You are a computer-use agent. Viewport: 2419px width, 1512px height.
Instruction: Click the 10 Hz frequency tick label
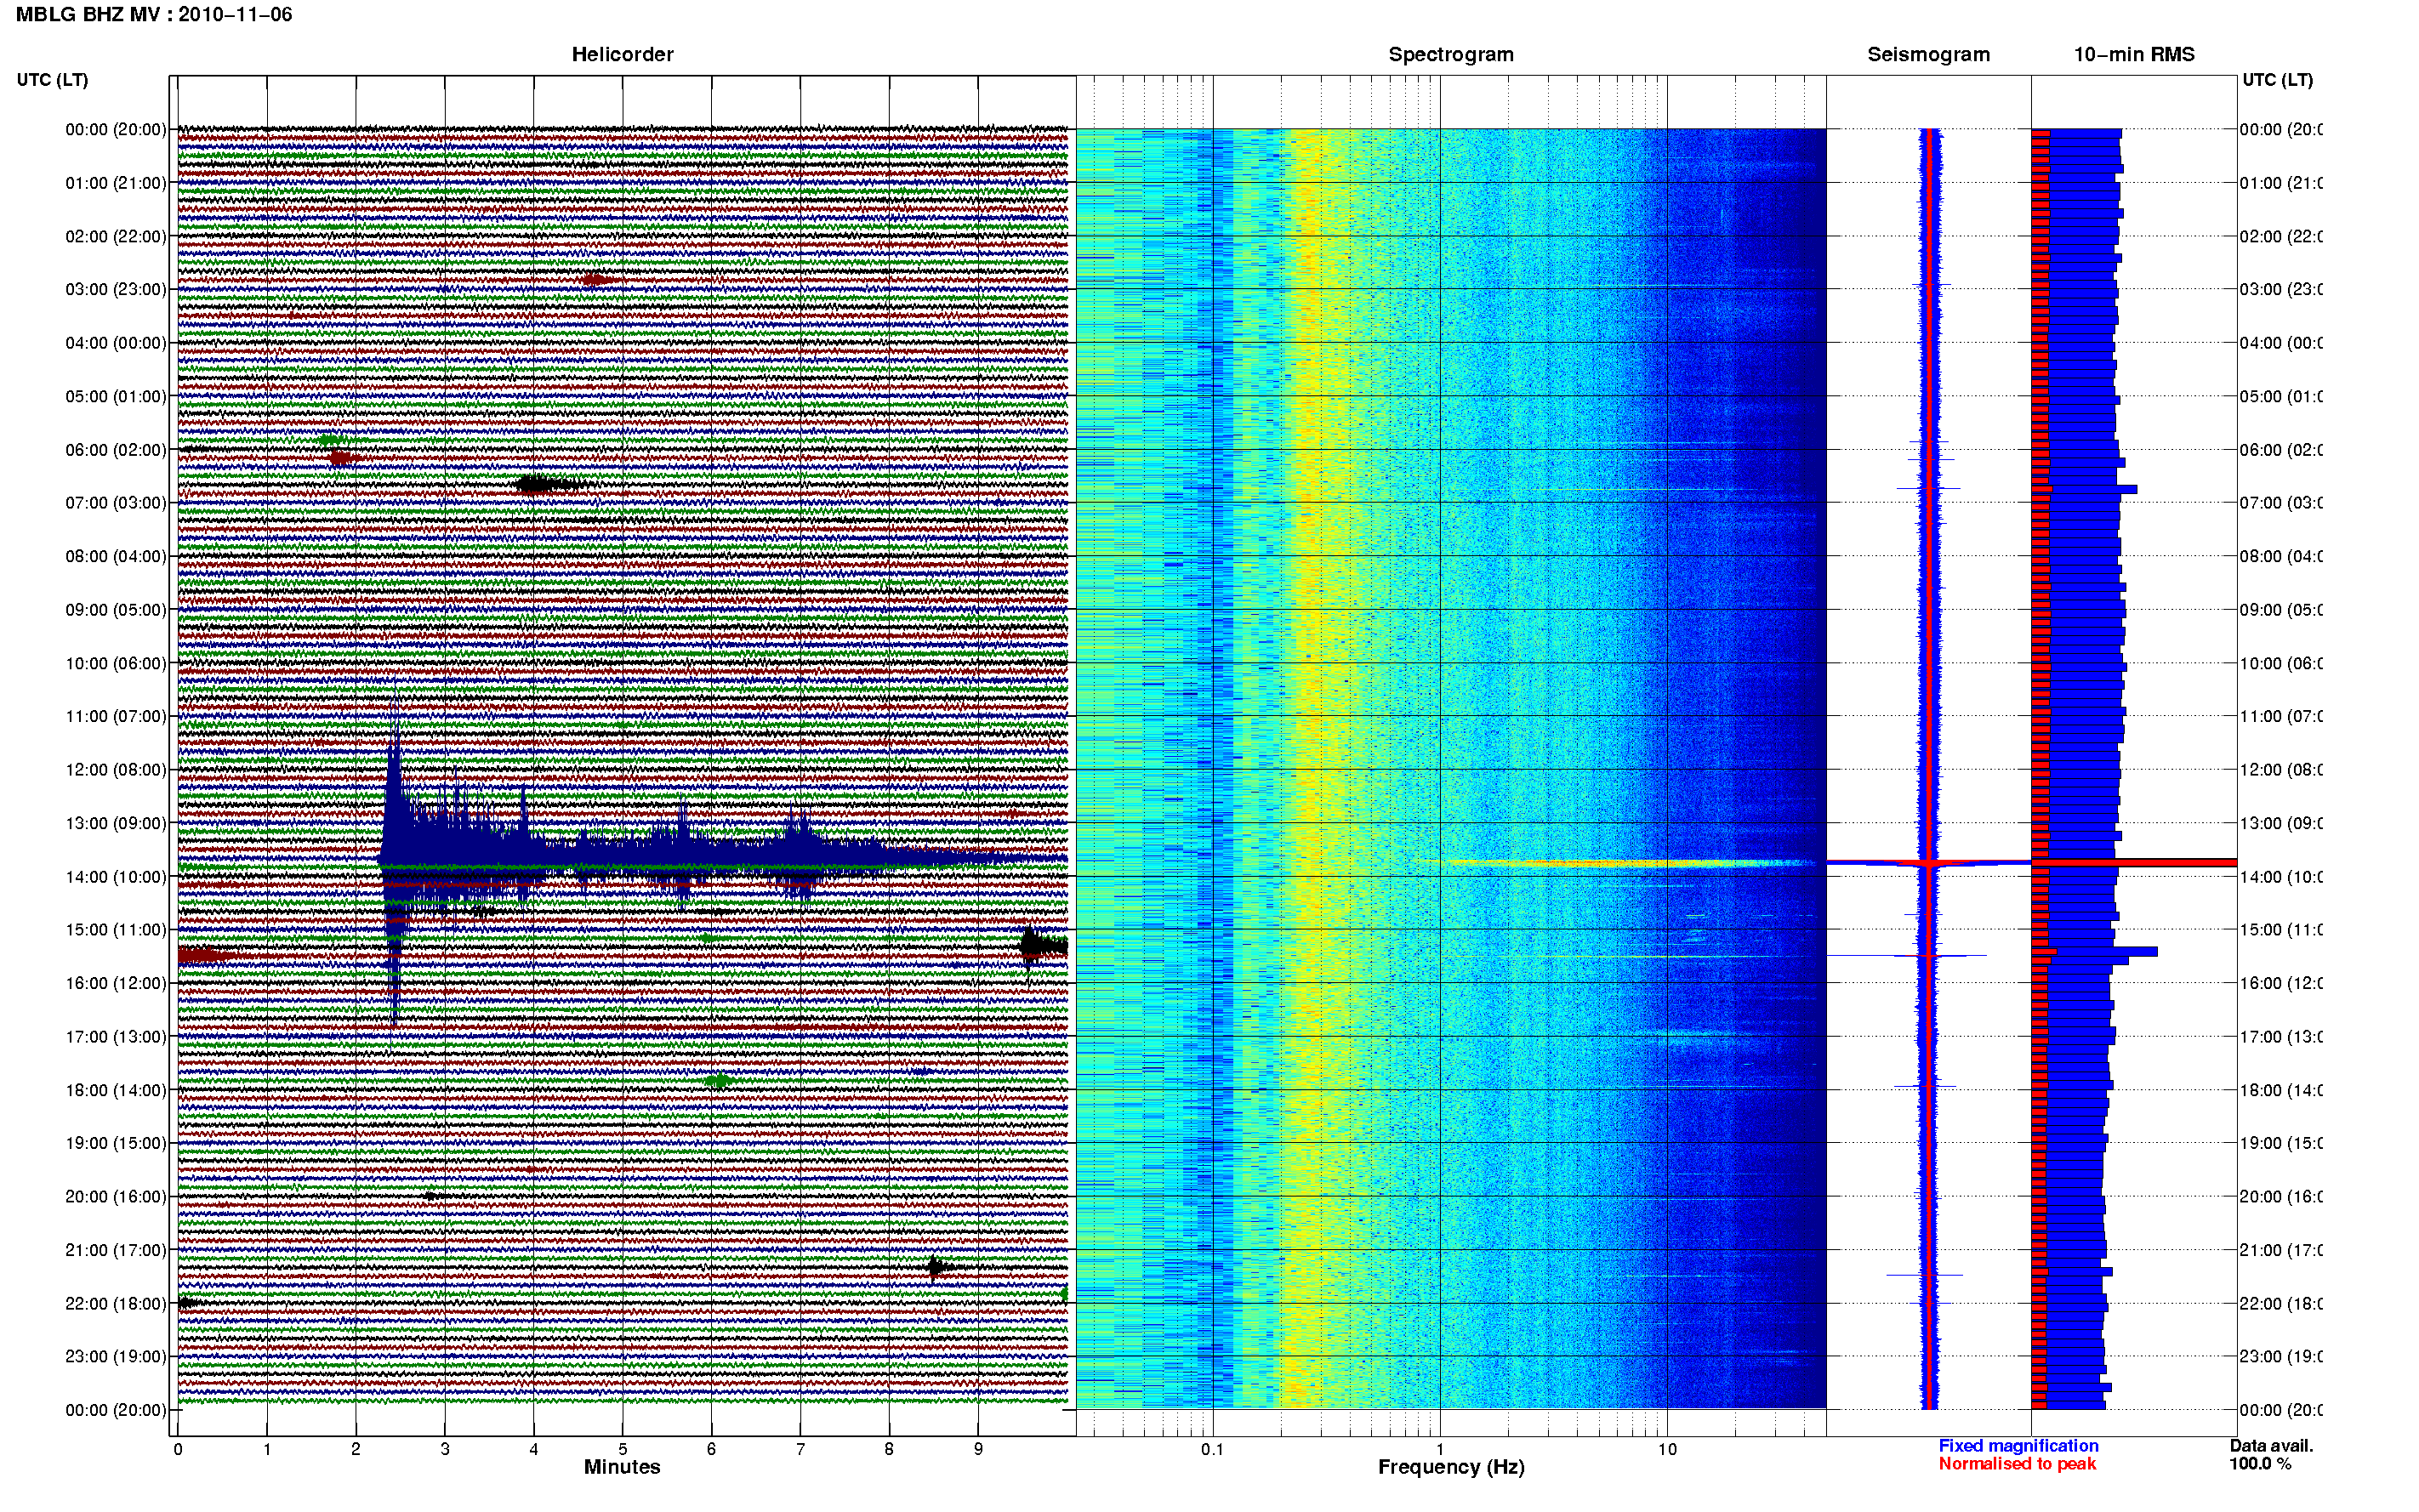click(x=1667, y=1449)
